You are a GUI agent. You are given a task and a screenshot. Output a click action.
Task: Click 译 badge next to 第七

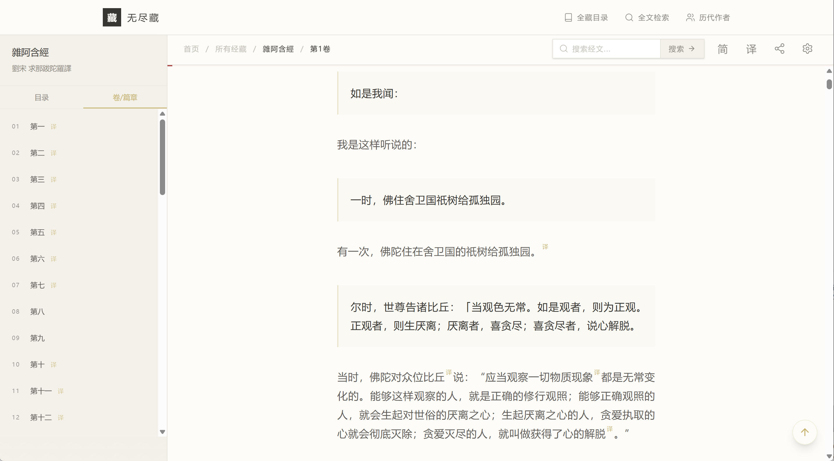pos(53,285)
